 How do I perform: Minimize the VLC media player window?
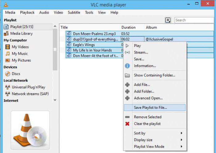tap(189, 4)
